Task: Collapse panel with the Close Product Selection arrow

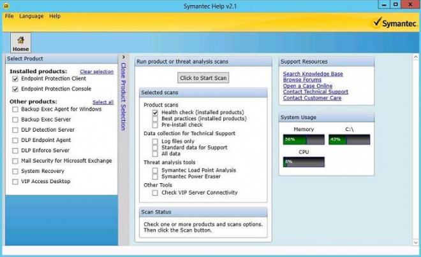Action: (124, 57)
